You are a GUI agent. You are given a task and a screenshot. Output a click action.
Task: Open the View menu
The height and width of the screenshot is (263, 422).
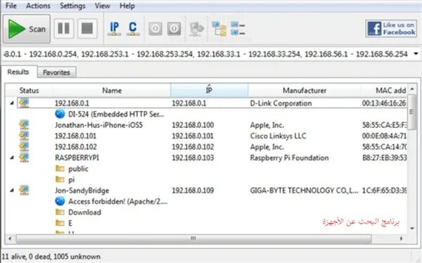(x=102, y=6)
